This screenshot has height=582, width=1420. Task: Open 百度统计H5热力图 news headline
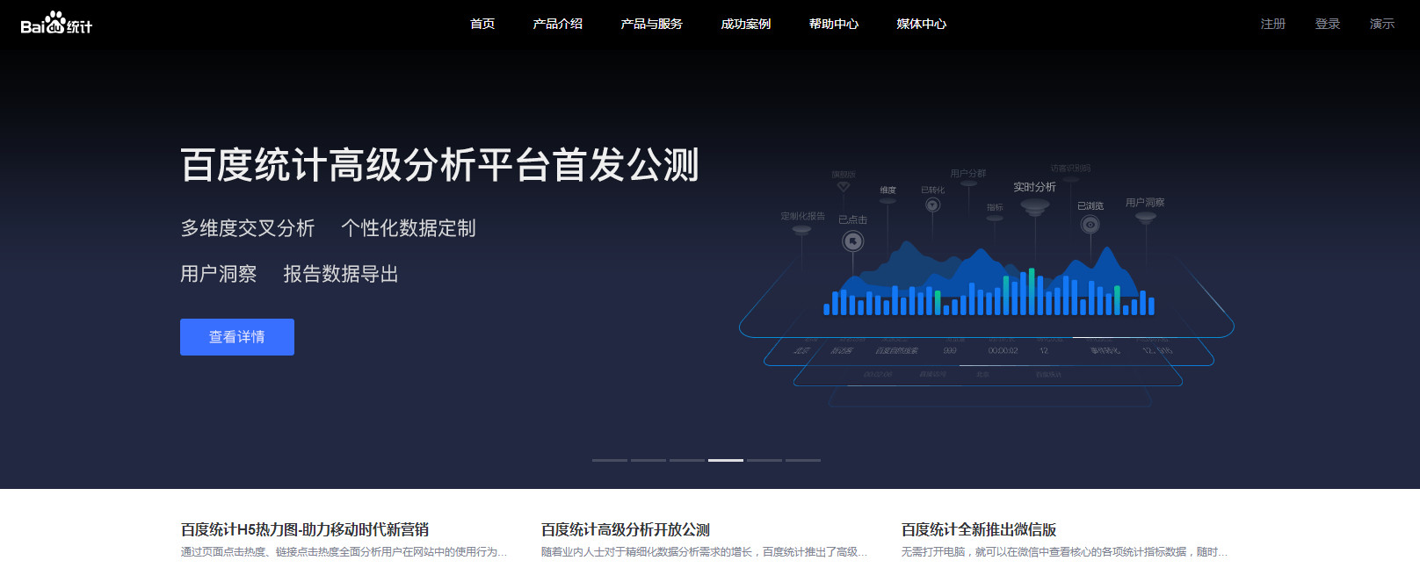[305, 529]
